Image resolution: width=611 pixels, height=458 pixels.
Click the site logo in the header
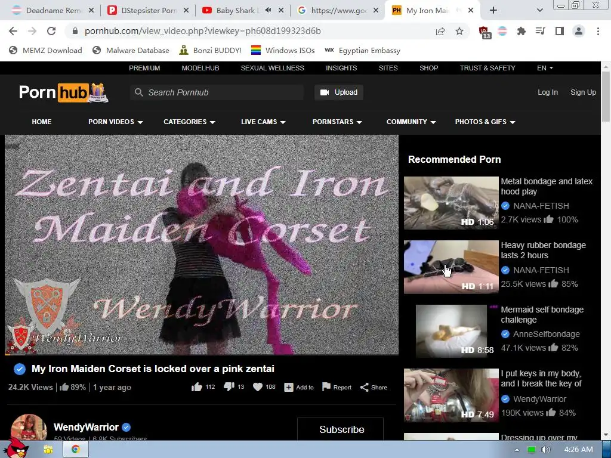[x=63, y=92]
